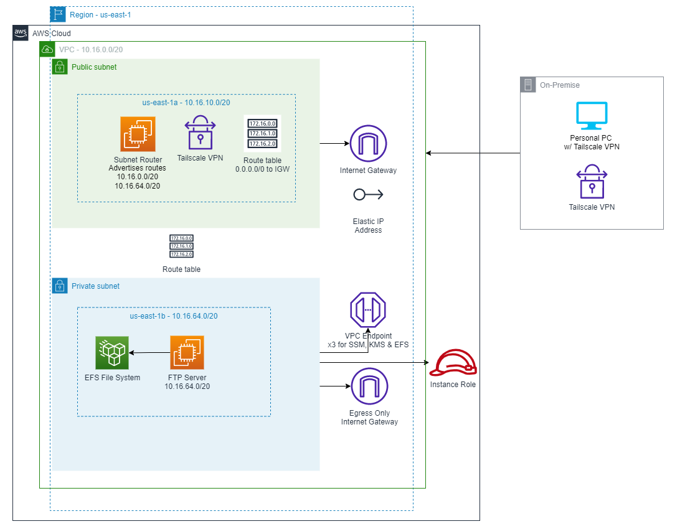Image resolution: width=685 pixels, height=529 pixels.
Task: Click the Tailscale VPN icon under Personal PC
Action: pos(591,182)
